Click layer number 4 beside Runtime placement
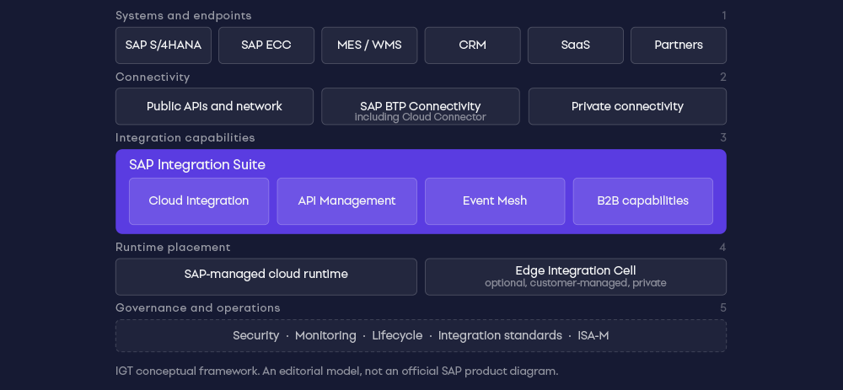This screenshot has height=390, width=843. (x=723, y=247)
